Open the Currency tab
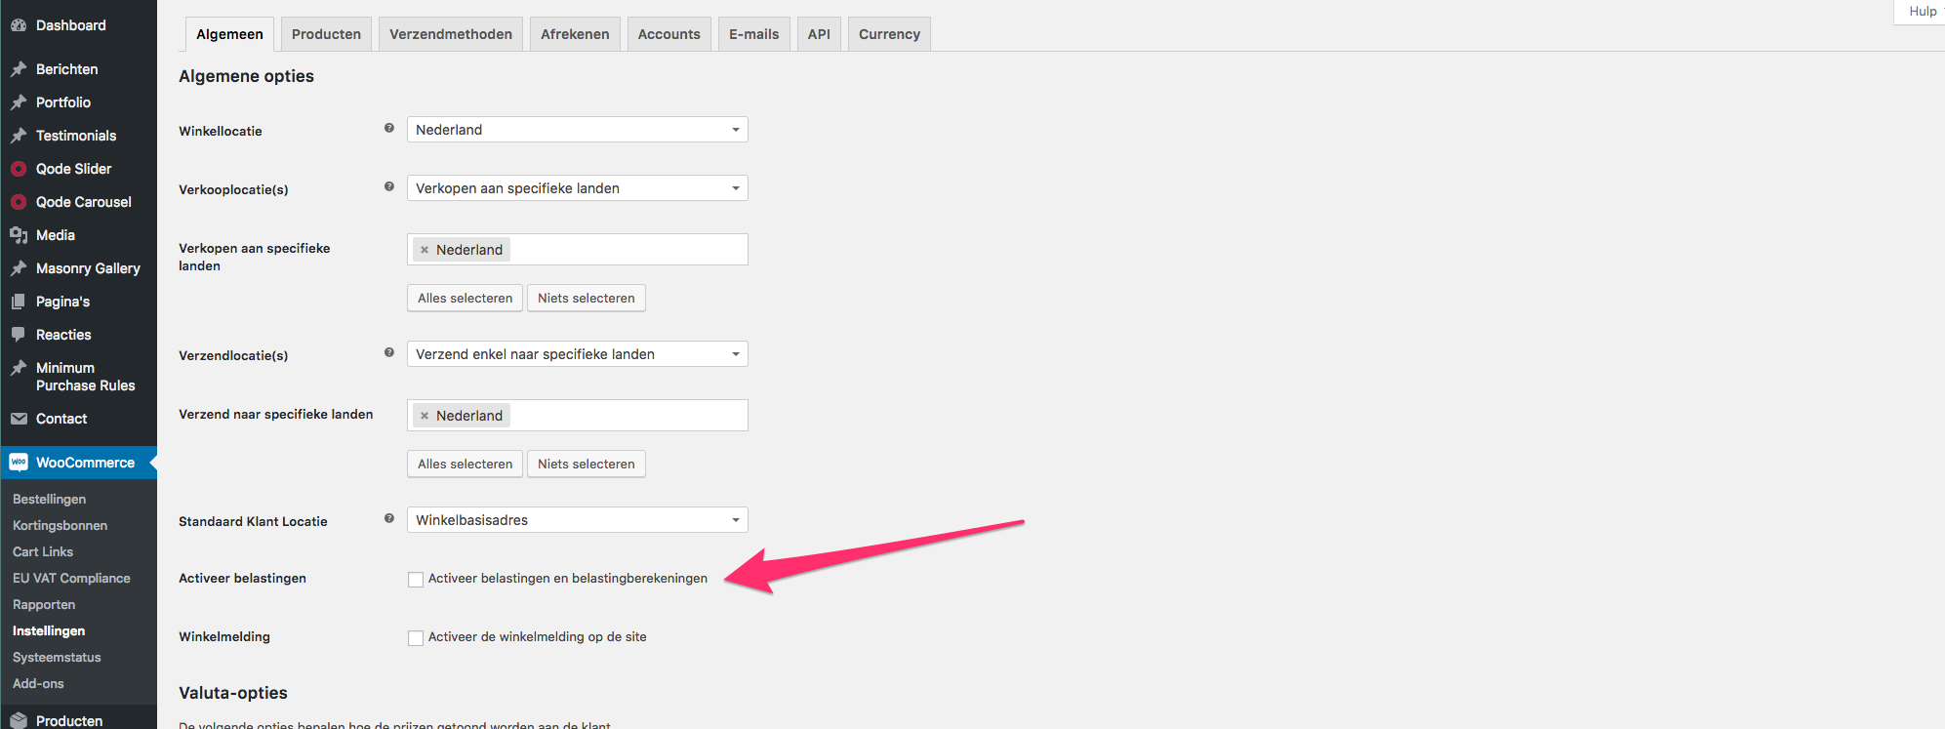1945x729 pixels. [889, 34]
